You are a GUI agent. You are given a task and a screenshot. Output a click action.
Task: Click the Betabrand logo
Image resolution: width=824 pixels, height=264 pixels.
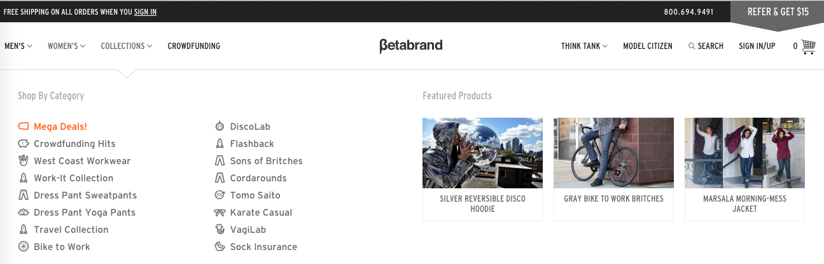click(x=411, y=46)
